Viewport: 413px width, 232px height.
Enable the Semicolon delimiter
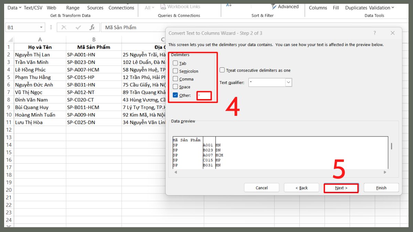[x=176, y=71]
